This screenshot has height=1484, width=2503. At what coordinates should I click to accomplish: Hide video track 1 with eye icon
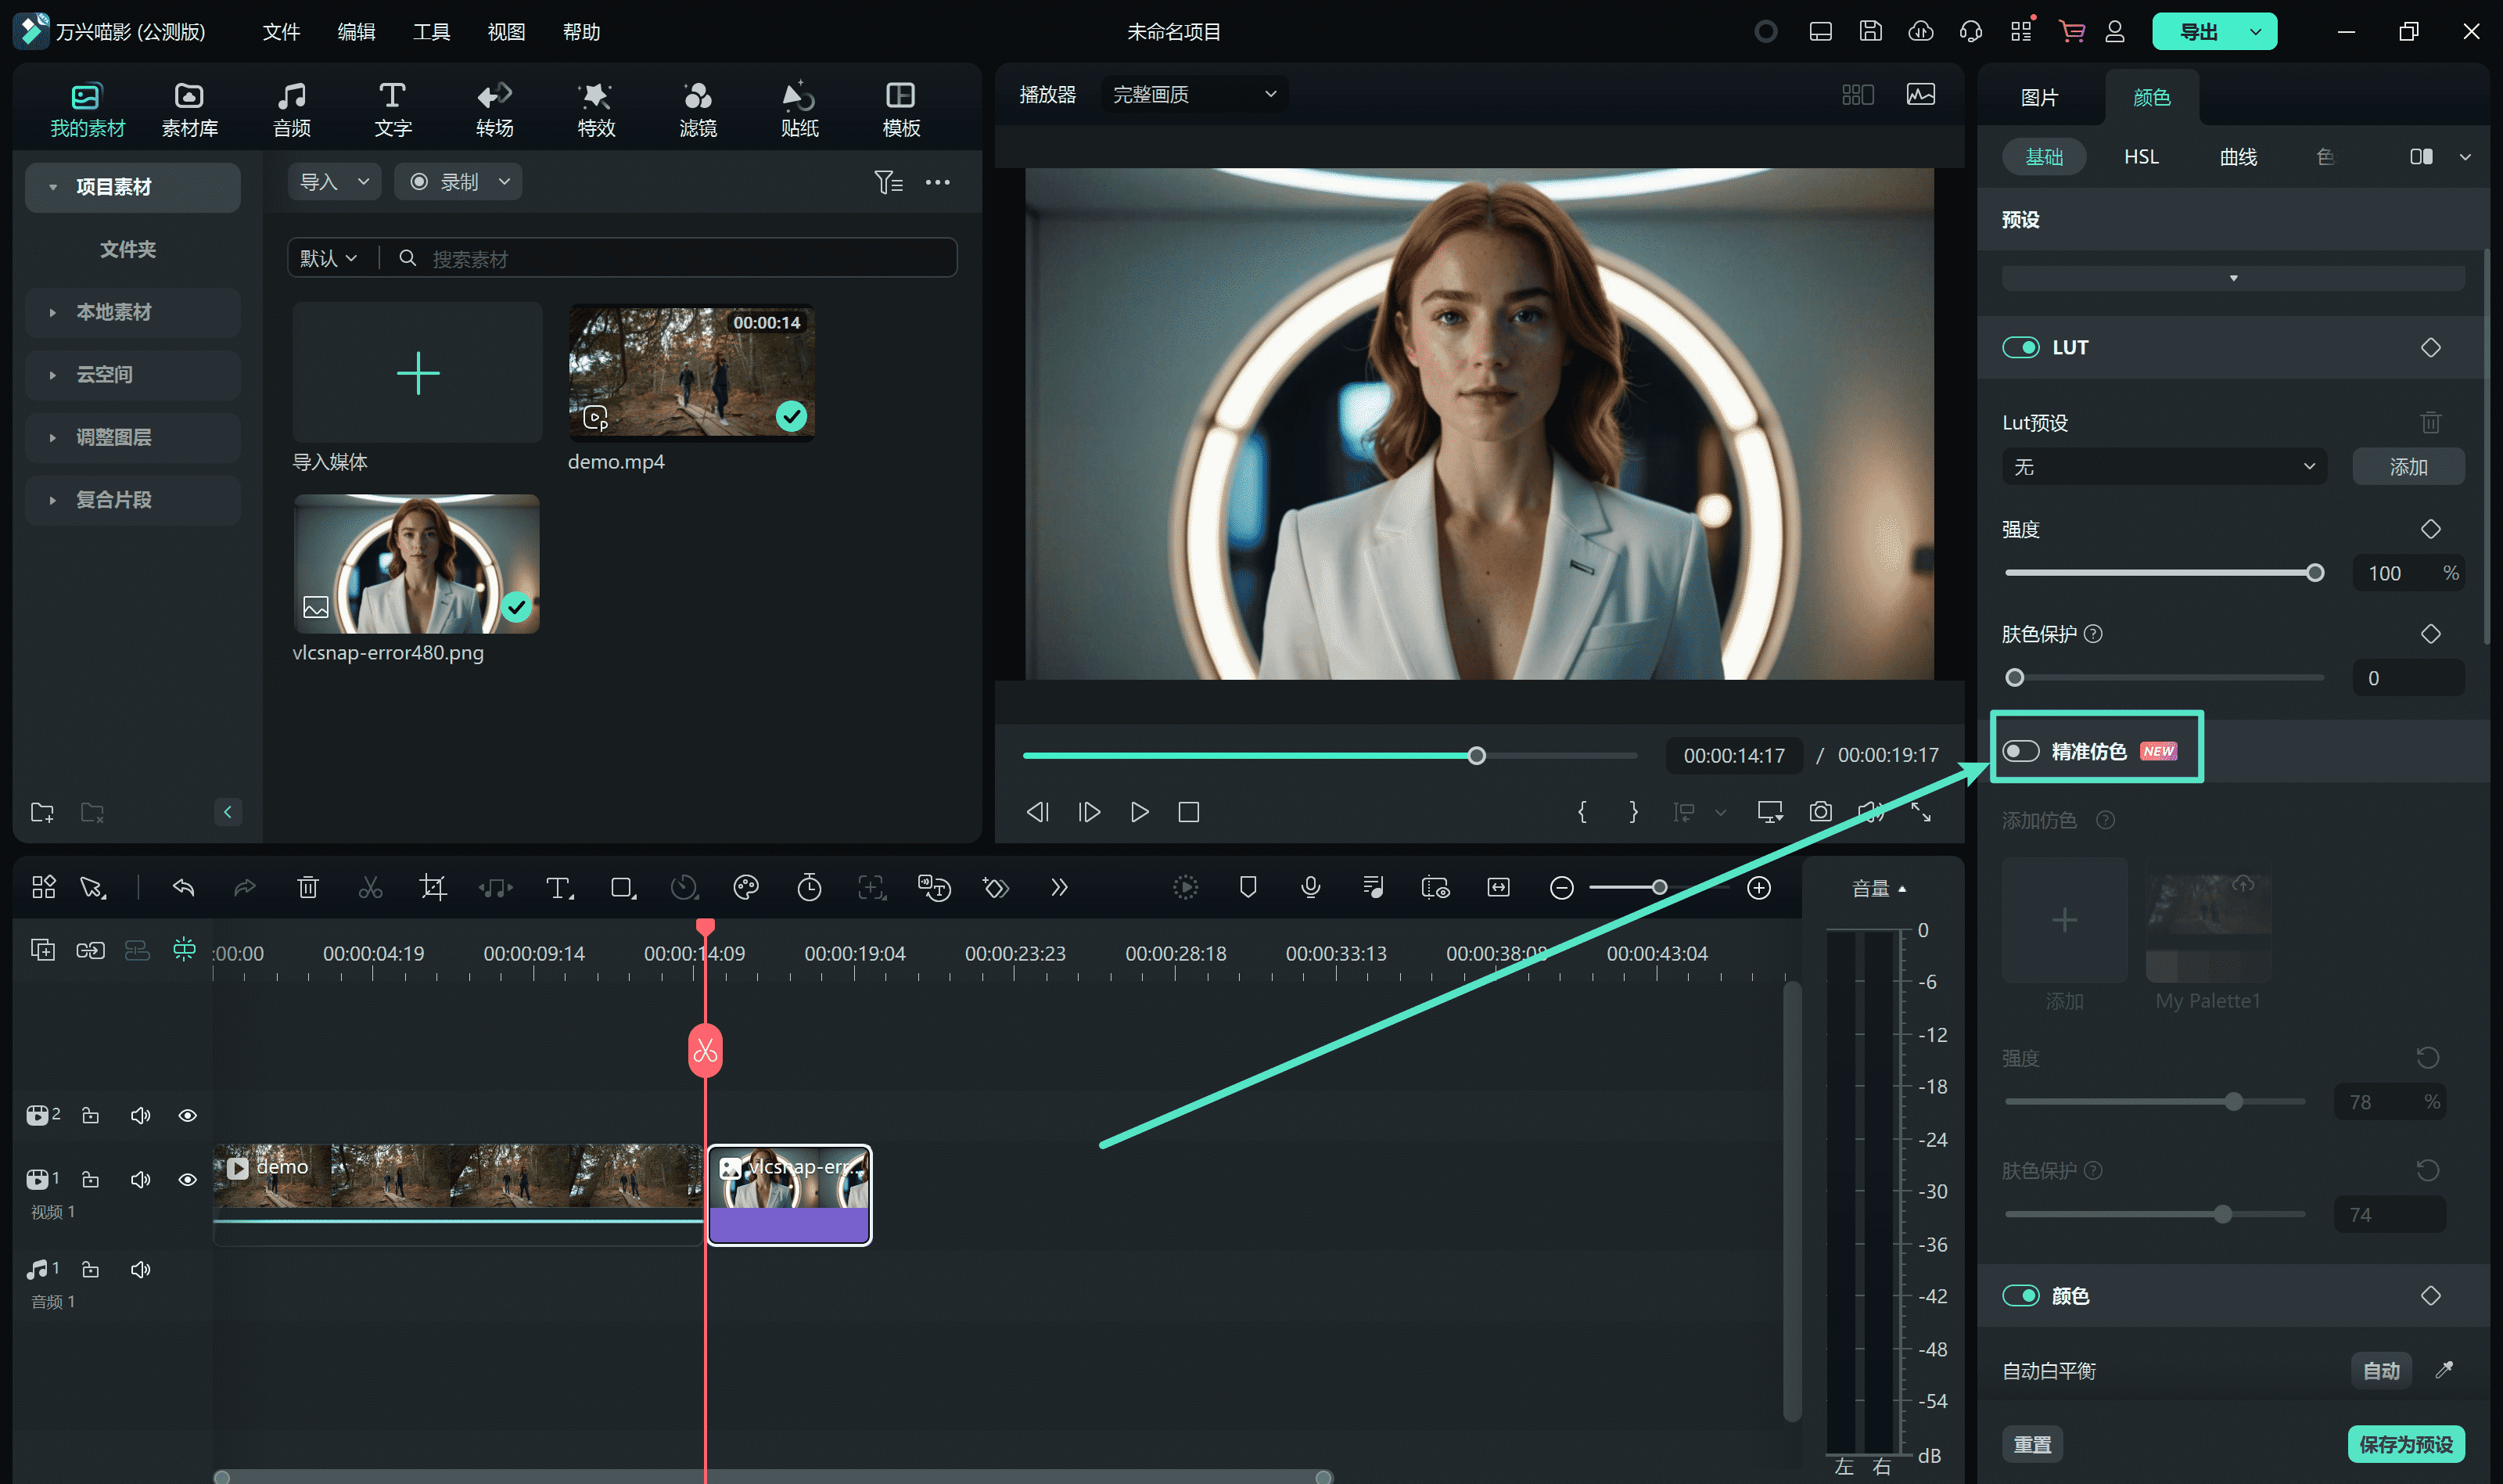(187, 1179)
